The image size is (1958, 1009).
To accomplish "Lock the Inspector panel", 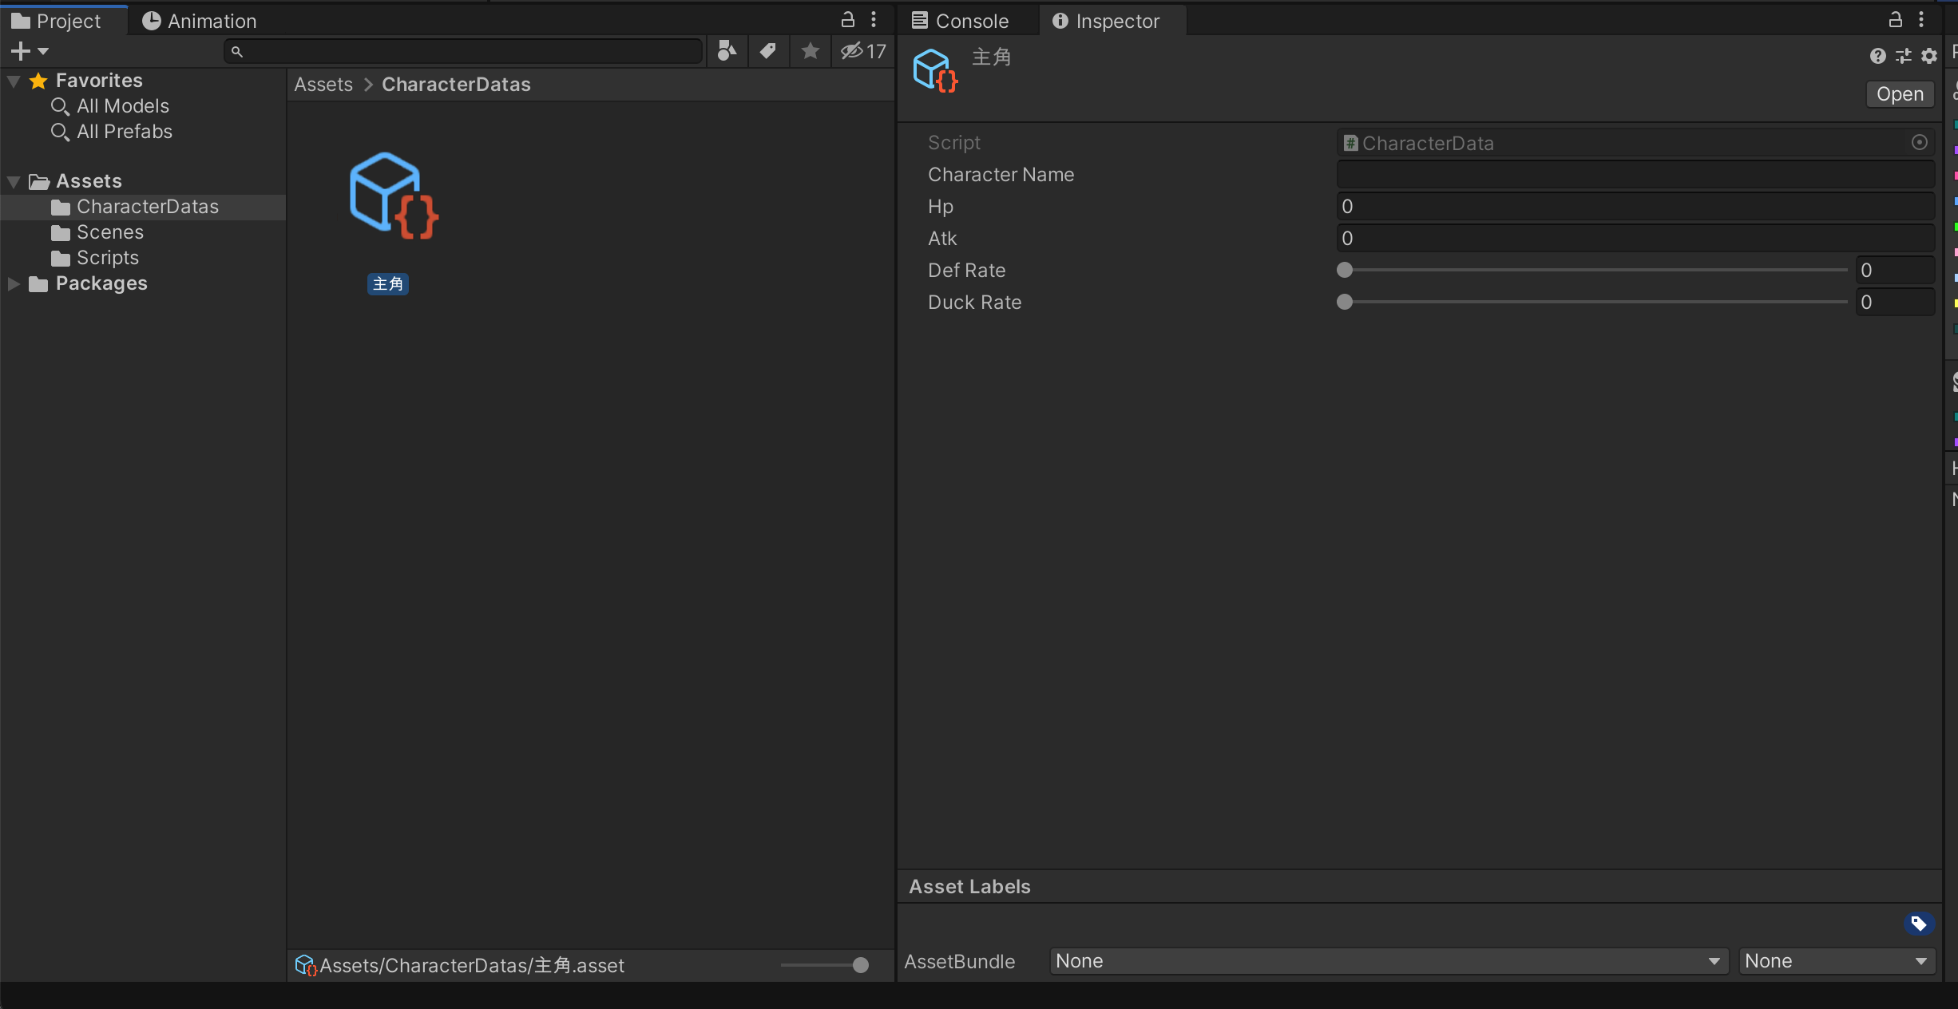I will click(1895, 19).
